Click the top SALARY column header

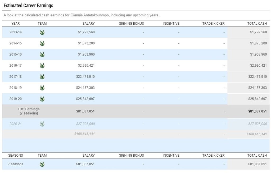pos(88,24)
